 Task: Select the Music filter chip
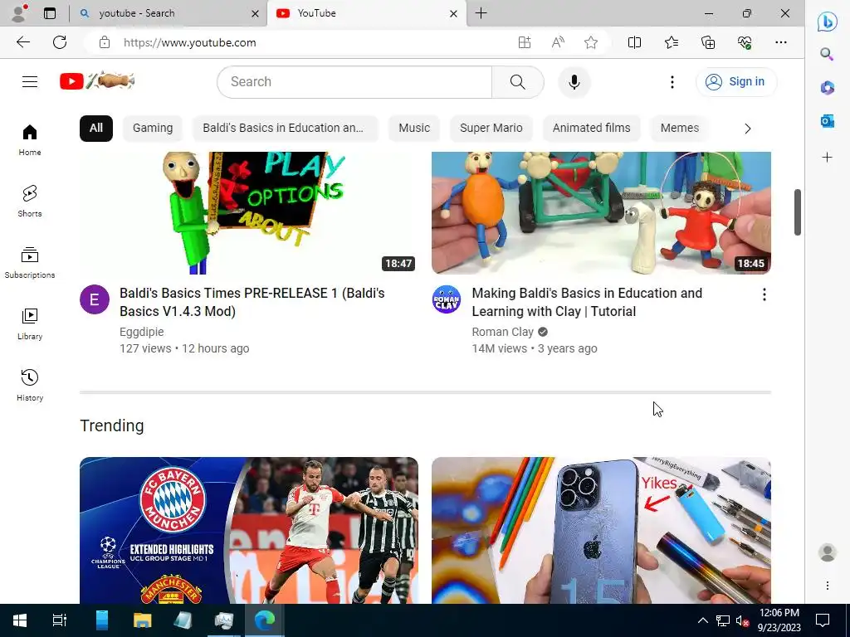(414, 129)
